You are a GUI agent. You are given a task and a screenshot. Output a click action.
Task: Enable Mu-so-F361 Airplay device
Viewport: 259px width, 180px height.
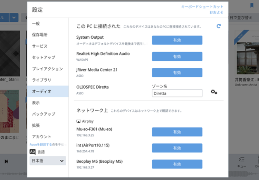[x=177, y=132]
